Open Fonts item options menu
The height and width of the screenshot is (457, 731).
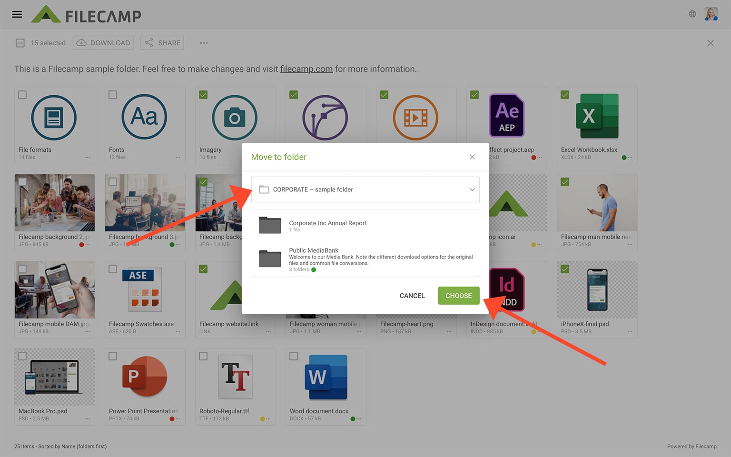[x=178, y=158]
